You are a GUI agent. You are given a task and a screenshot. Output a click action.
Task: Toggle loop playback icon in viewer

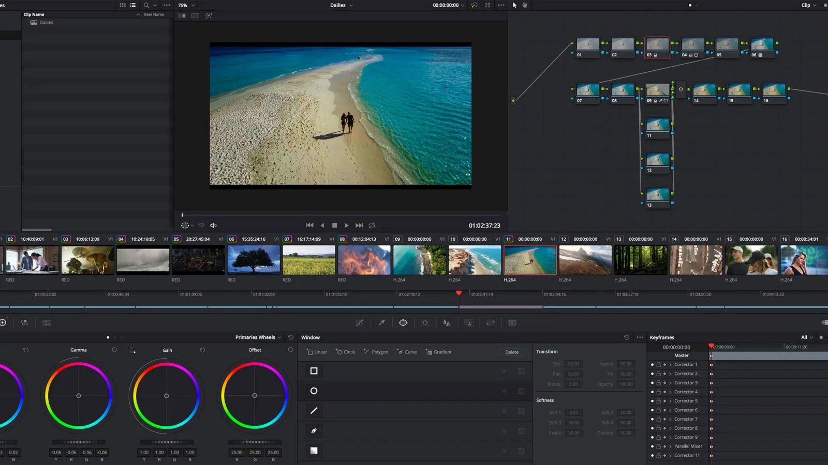click(372, 226)
